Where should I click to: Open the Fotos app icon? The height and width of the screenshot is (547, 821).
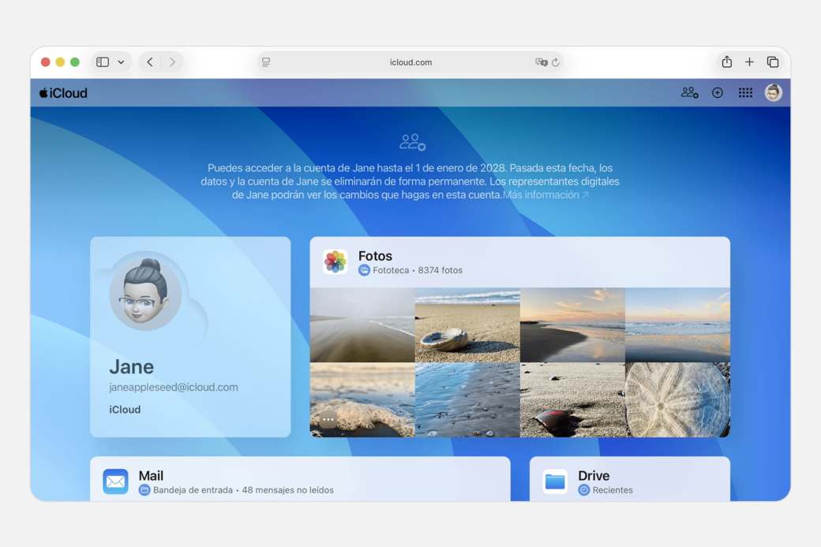[336, 262]
